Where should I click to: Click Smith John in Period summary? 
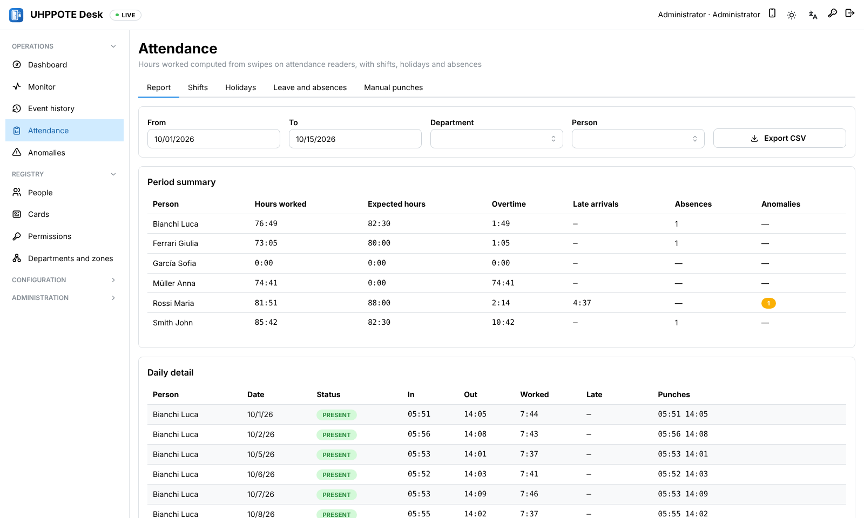coord(173,323)
